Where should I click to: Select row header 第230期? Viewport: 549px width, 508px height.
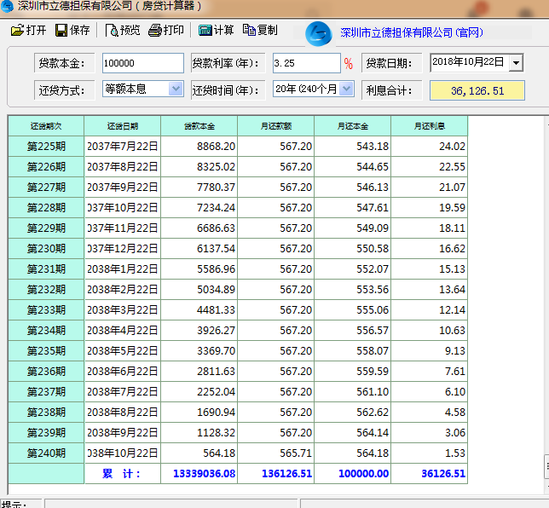click(x=46, y=249)
